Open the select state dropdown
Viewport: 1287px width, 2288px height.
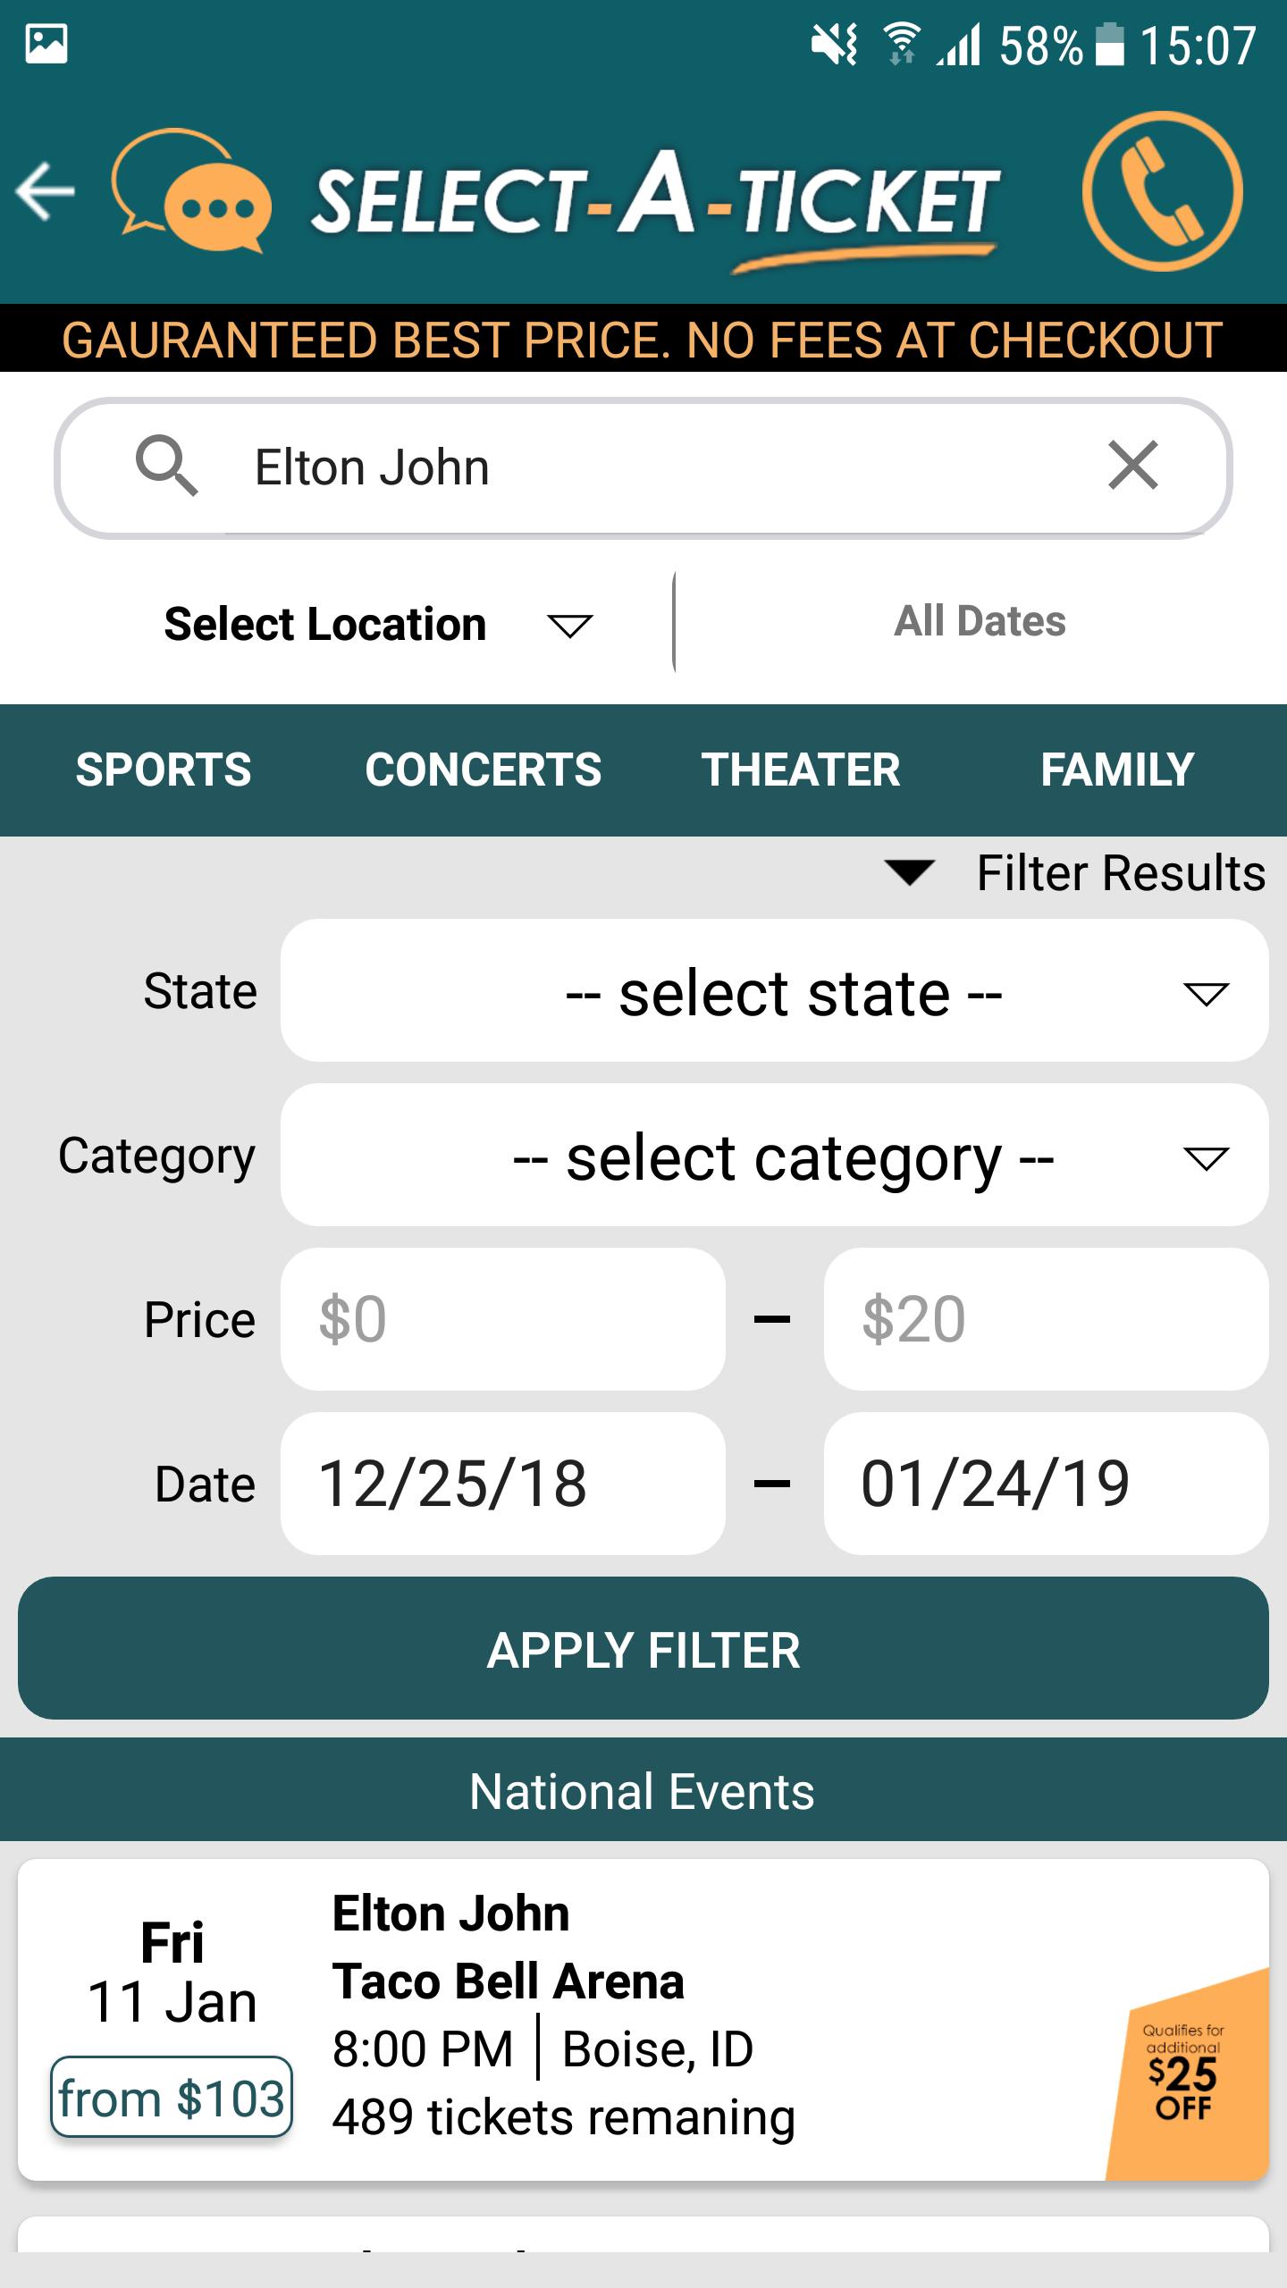point(774,991)
